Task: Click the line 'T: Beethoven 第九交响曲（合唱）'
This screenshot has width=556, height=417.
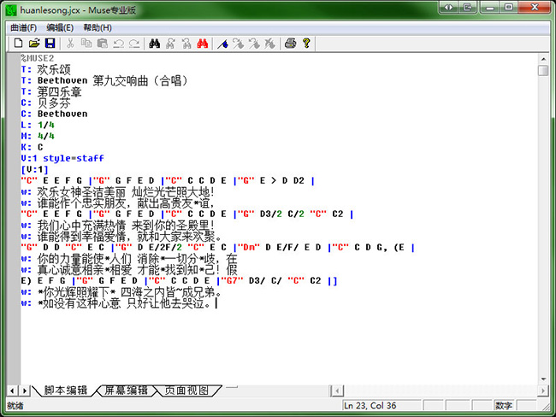Action: click(x=104, y=81)
